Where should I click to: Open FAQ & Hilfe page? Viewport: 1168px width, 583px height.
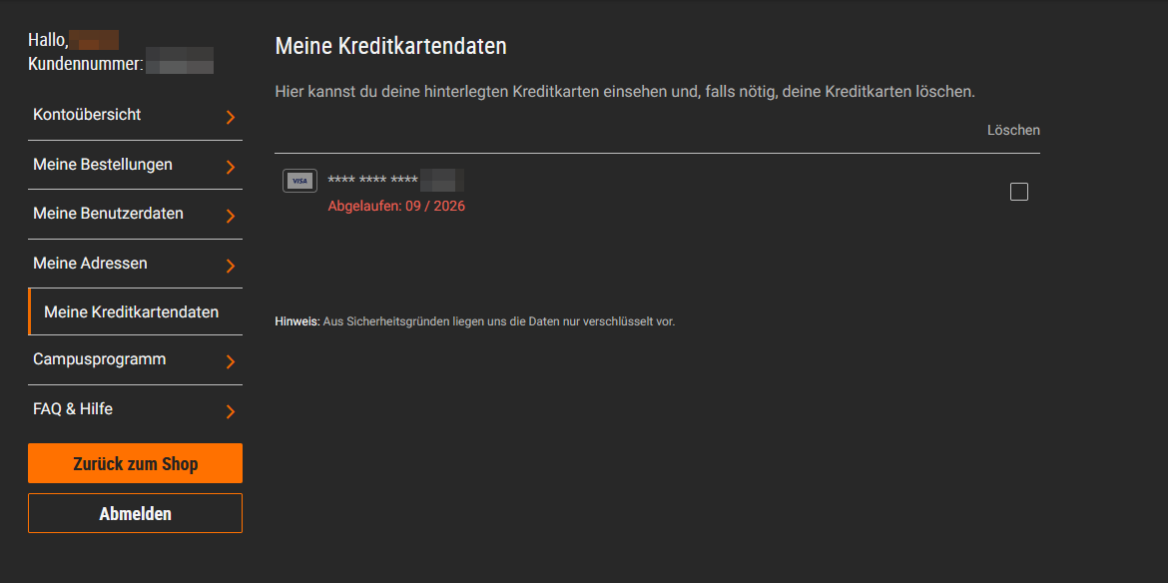pyautogui.click(x=135, y=409)
